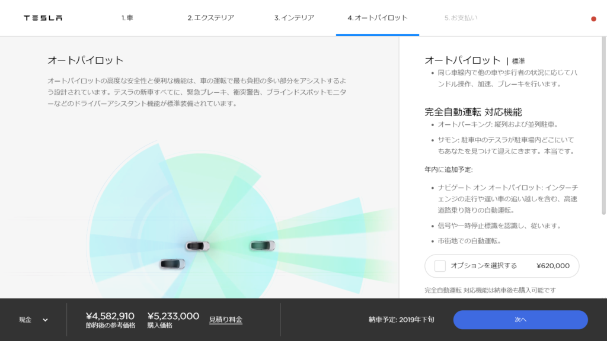Click the 節約後の参考価格 label
The height and width of the screenshot is (341, 607).
[x=110, y=326]
